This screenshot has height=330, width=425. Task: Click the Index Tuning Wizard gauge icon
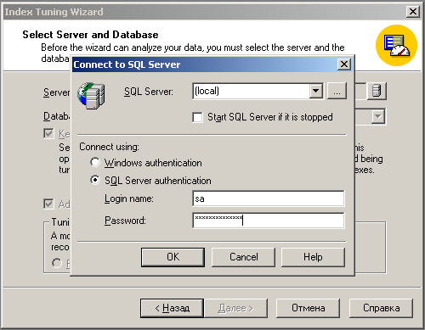click(396, 45)
